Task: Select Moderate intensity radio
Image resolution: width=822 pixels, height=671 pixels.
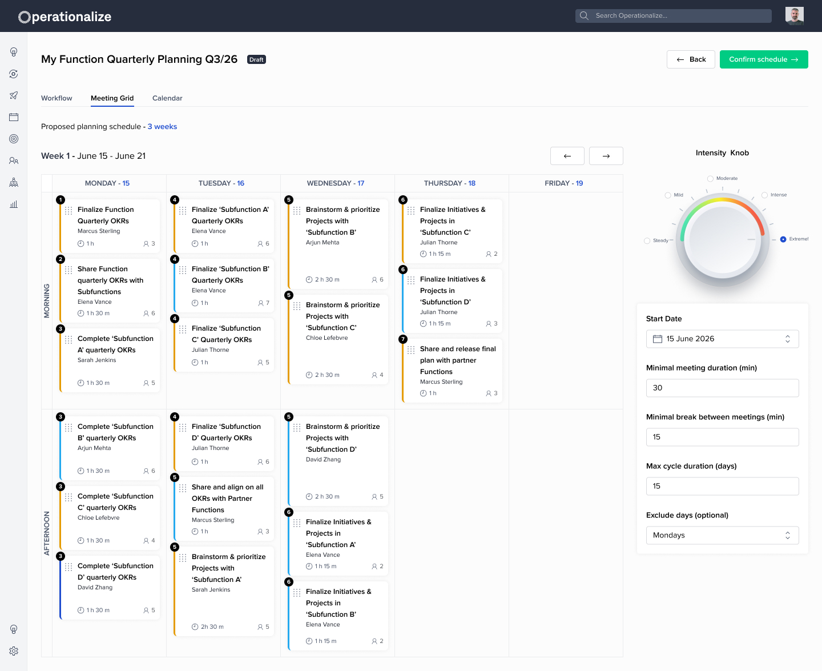Action: point(710,179)
